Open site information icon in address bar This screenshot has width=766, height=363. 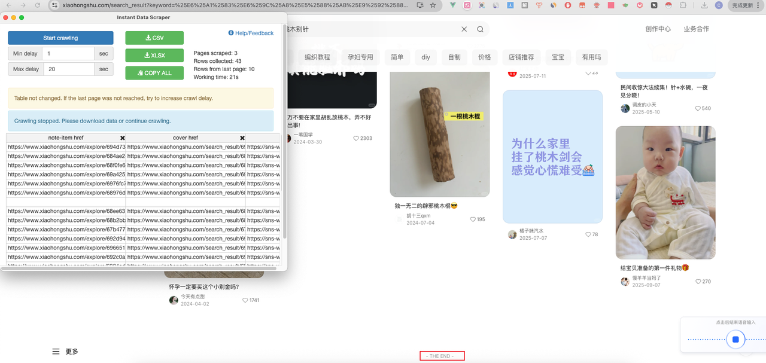coord(54,5)
